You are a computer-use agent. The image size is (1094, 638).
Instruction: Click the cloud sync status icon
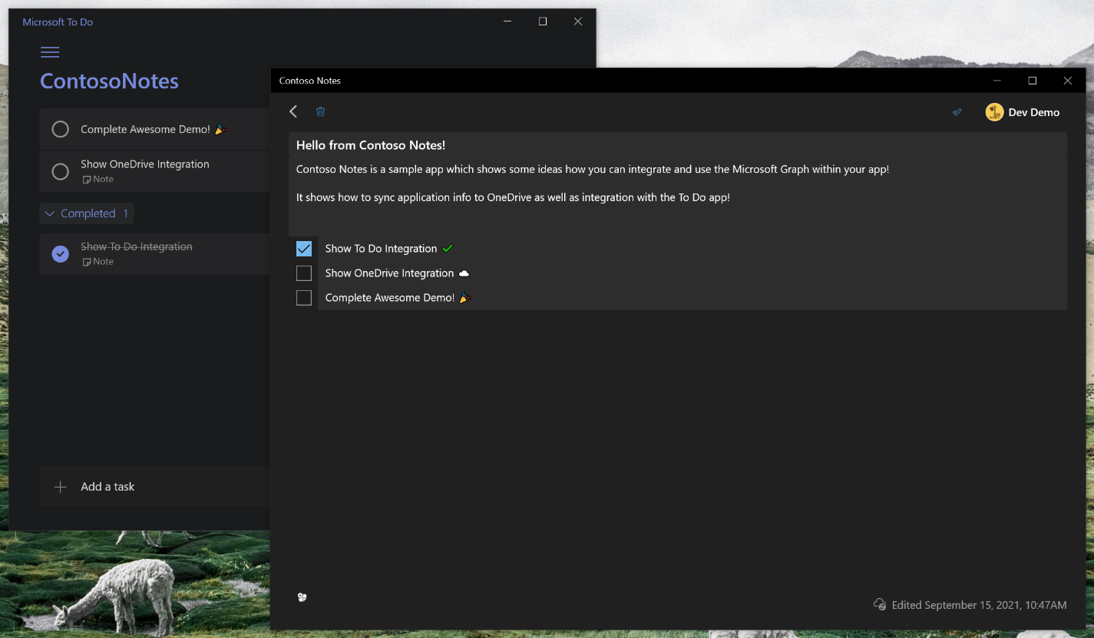point(880,604)
